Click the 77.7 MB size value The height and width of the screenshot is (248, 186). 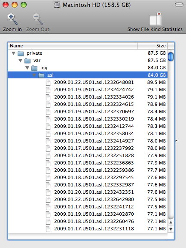point(156,170)
